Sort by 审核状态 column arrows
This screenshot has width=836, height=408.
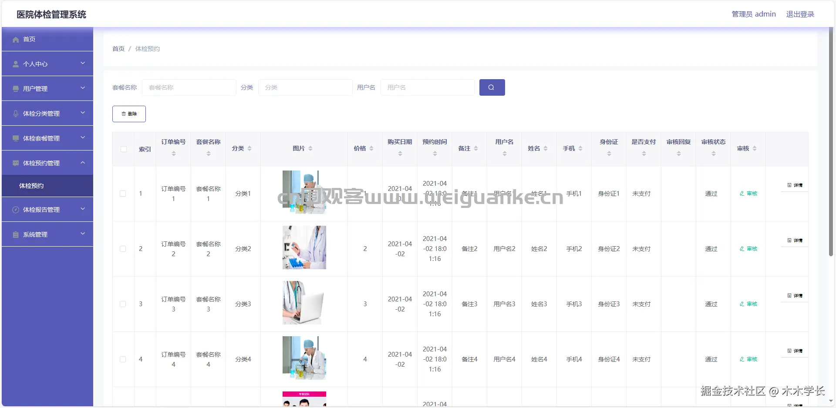(714, 154)
